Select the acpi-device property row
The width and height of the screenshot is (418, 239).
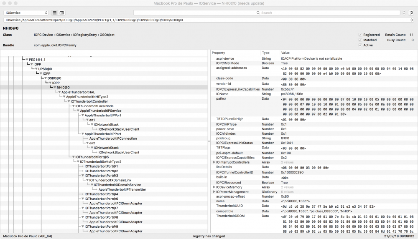click(x=314, y=58)
